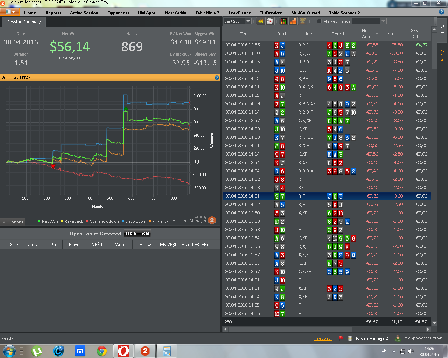Toggle the Rakeback legend series
Image resolution: width=448 pixels, height=358 pixels.
point(72,221)
